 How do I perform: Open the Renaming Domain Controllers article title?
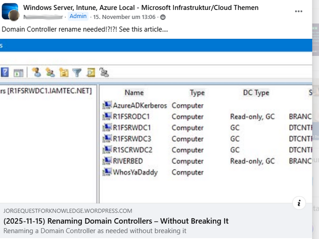click(x=116, y=221)
